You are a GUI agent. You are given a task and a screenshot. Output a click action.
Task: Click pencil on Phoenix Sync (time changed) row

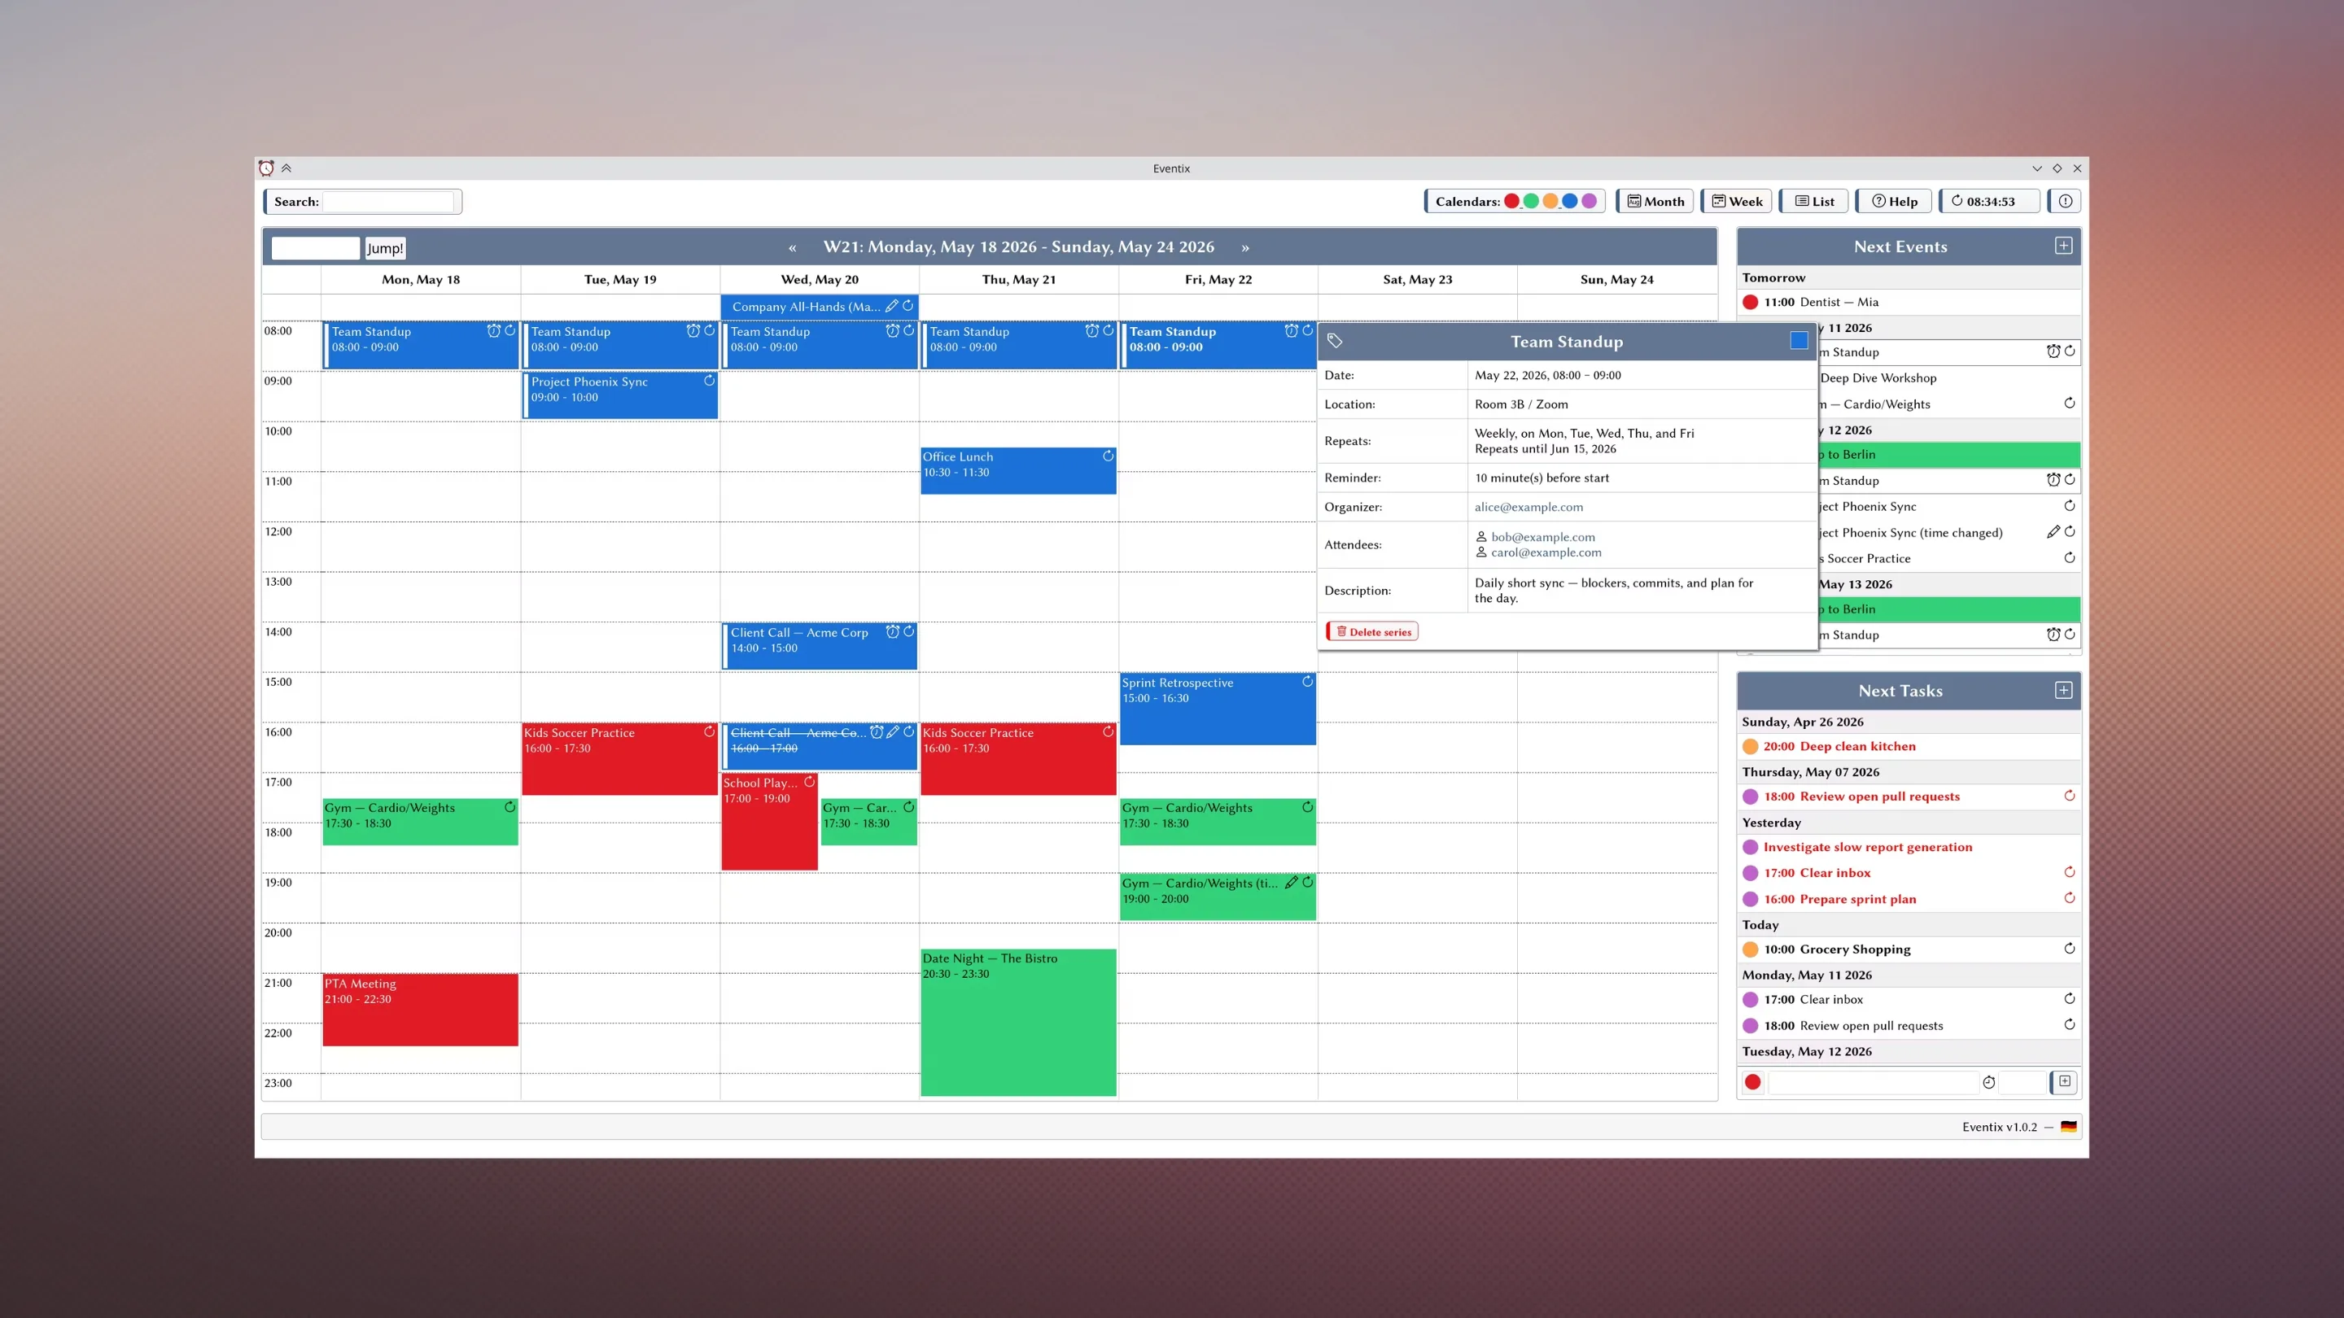[2053, 531]
